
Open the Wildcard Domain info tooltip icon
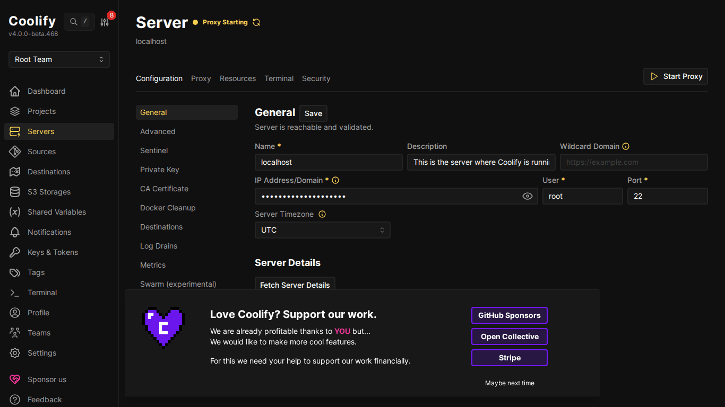click(626, 146)
